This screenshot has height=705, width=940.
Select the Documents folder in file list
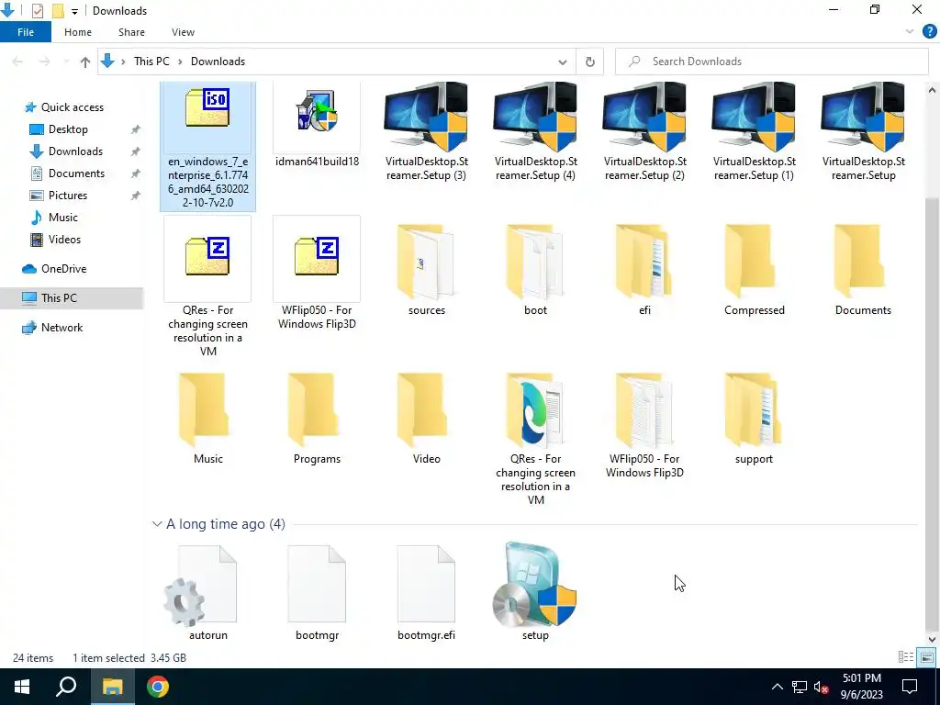(x=863, y=270)
